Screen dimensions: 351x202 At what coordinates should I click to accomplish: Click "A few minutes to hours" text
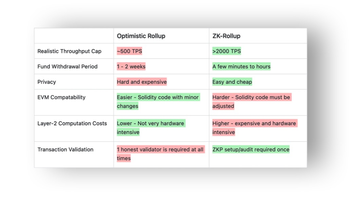point(241,66)
